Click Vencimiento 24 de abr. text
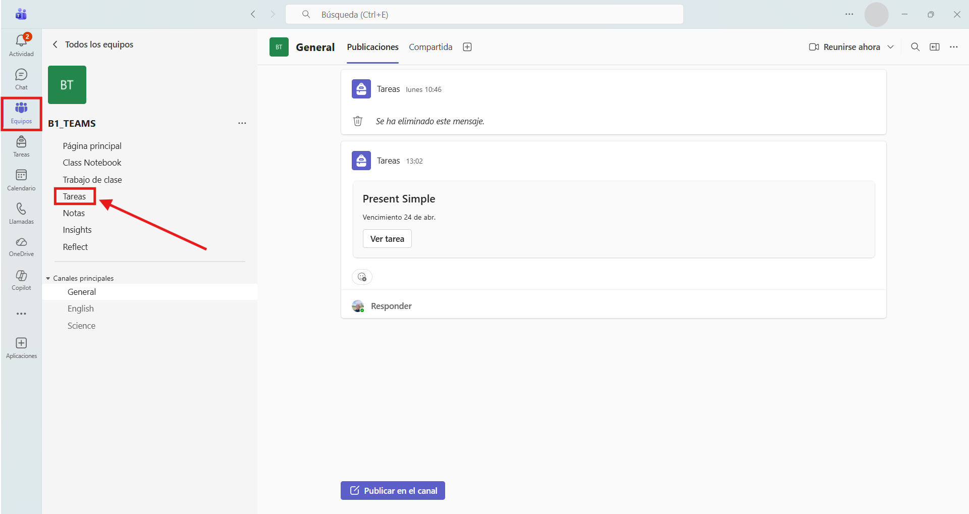The width and height of the screenshot is (969, 514). tap(399, 217)
